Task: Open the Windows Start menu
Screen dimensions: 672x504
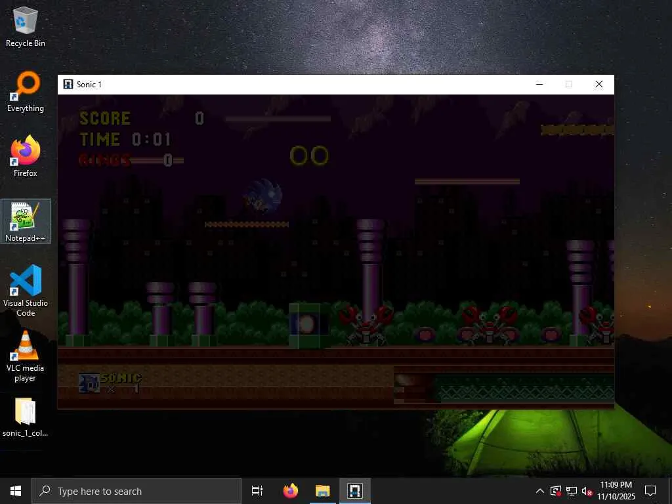Action: [16, 491]
